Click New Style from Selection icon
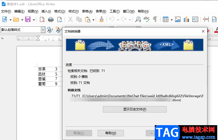 click(58, 29)
